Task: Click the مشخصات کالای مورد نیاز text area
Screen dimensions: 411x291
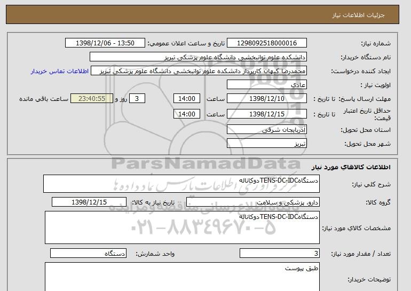Action: coord(181,227)
